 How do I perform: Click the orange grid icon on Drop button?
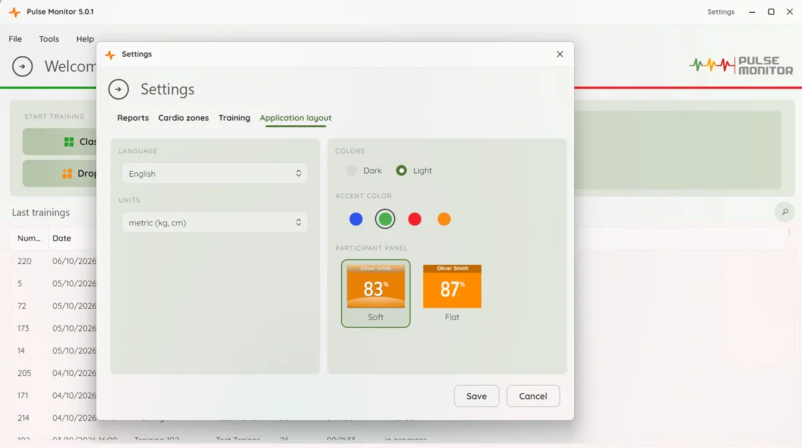coord(67,173)
